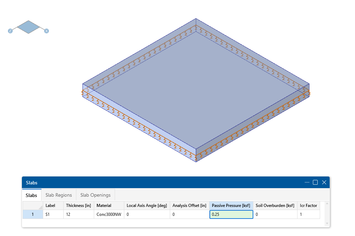Screen dimensions: 355x236
Task: Click the Z axis indicator icon
Action: 10,30
